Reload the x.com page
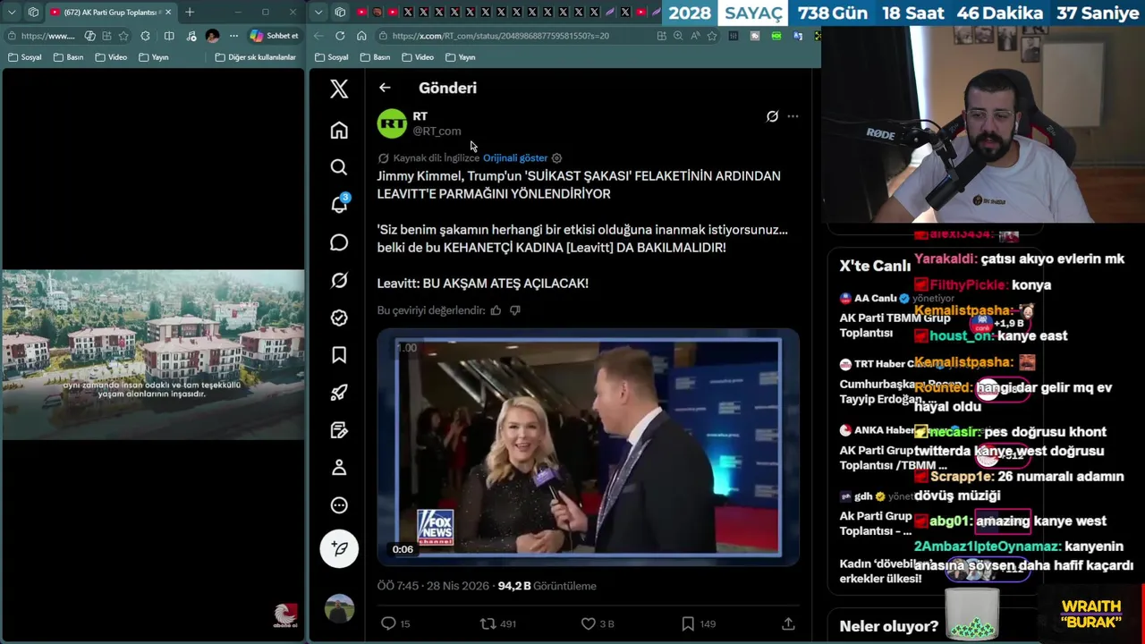1145x644 pixels. [x=340, y=36]
